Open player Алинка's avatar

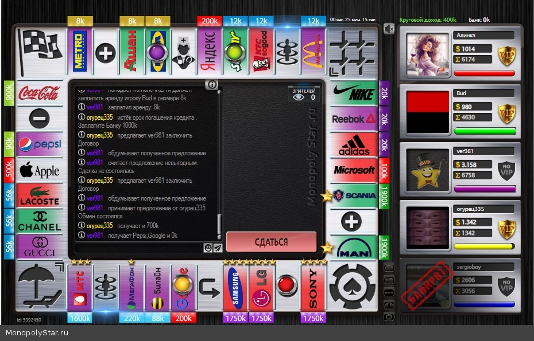click(x=428, y=54)
